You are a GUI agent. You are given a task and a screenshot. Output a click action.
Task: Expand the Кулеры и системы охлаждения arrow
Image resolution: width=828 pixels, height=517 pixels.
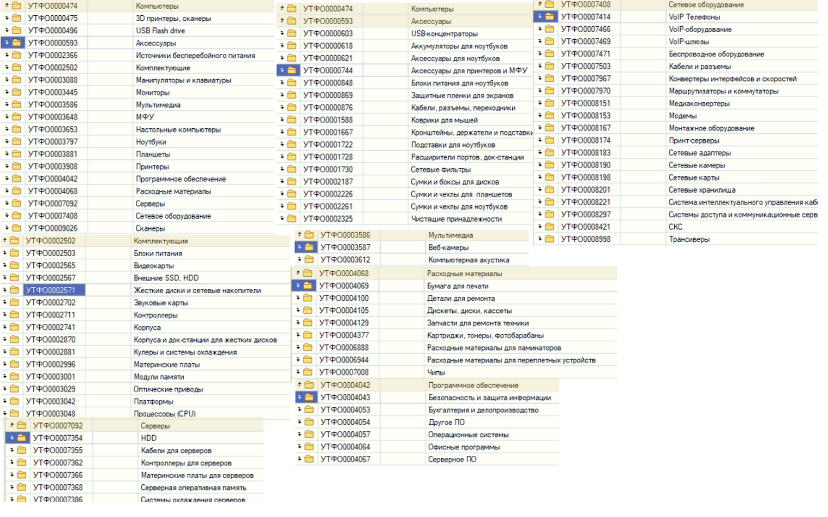click(4, 352)
